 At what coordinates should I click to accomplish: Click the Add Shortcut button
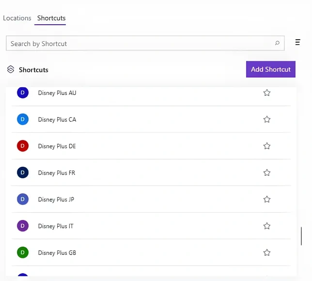pyautogui.click(x=271, y=69)
